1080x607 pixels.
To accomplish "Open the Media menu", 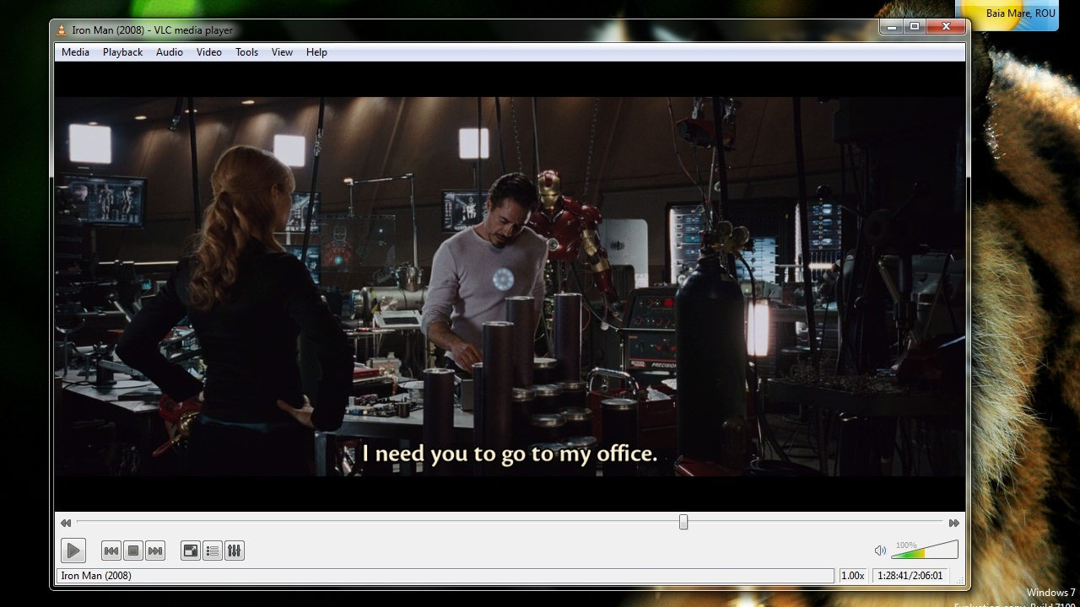I will point(74,51).
